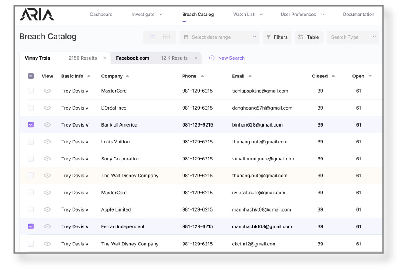
Task: View details for the L'Oréal Inco row
Action: pyautogui.click(x=47, y=108)
